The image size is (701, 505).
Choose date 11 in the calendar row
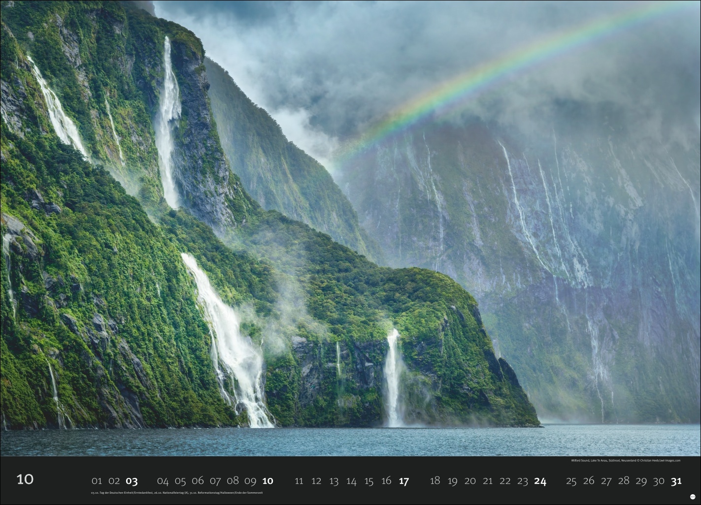click(x=299, y=481)
